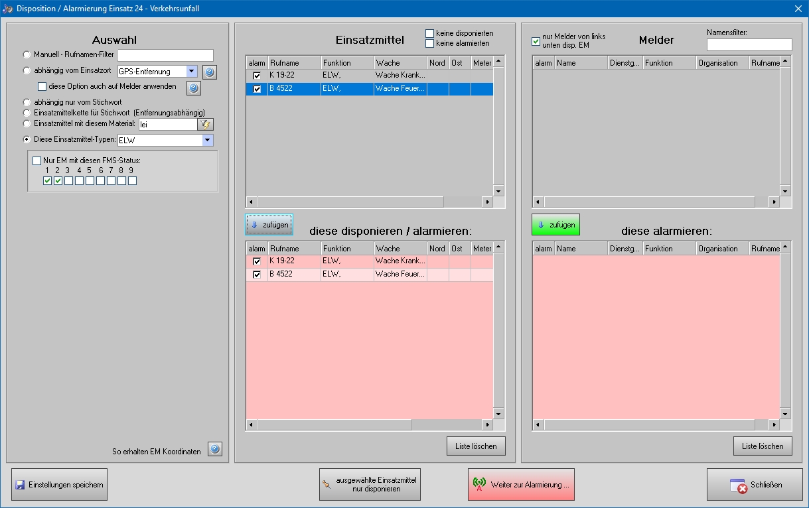
Task: Click into the Namensfilter input field
Action: click(749, 45)
